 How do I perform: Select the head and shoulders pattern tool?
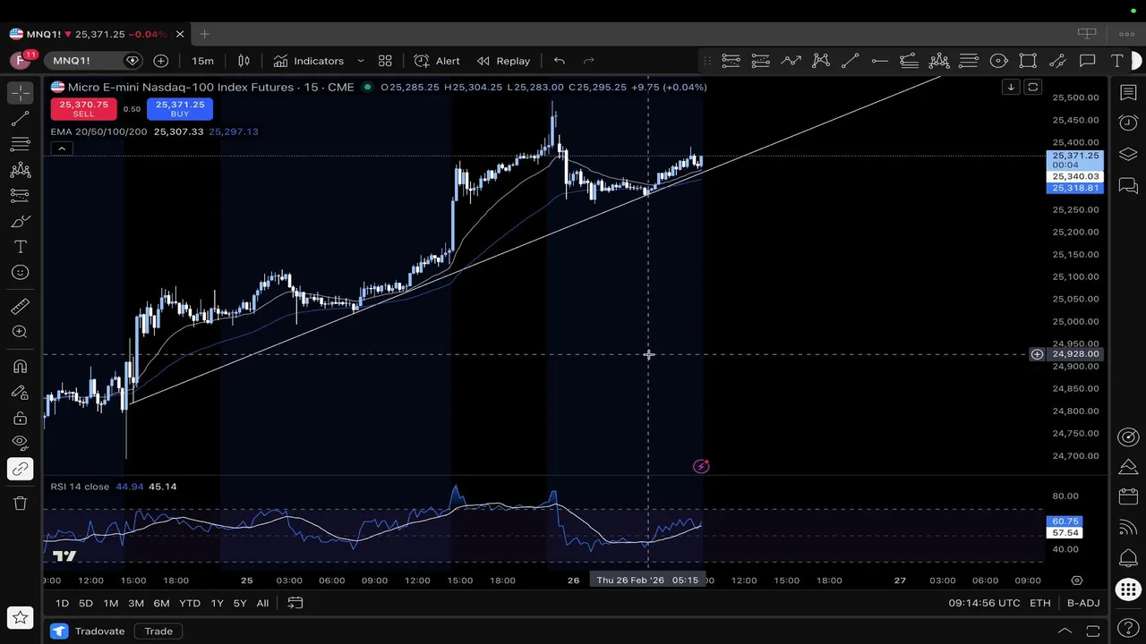(938, 61)
